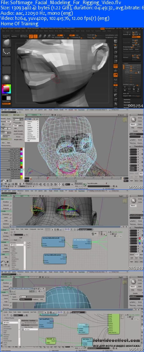Image resolution: width=144 pixels, height=352 pixels.
Task: Expand Primitive submenu in Gear popup
Action: coord(32,122)
